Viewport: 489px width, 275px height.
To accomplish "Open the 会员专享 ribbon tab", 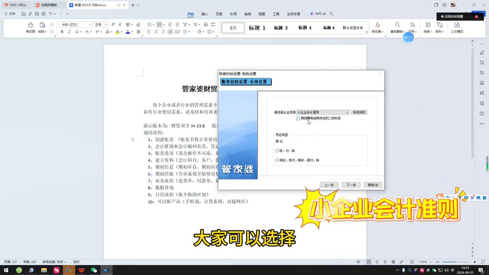I will [294, 14].
